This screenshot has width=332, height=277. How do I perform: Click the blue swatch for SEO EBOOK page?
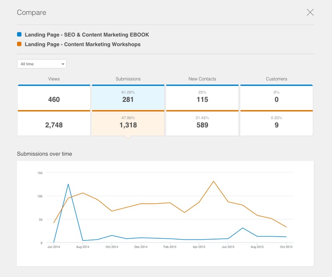(x=19, y=34)
